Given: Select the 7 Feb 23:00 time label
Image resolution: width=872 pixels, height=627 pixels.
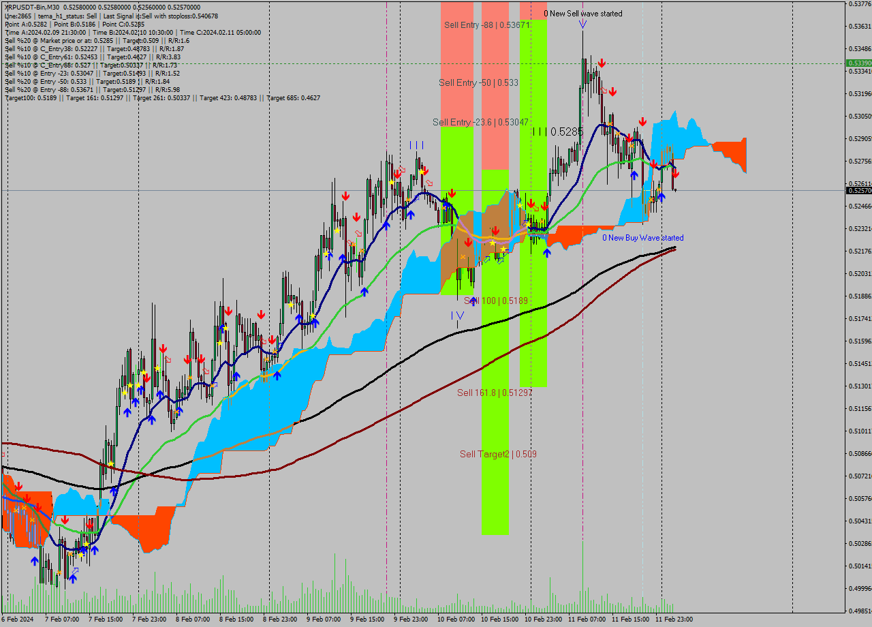Looking at the screenshot, I should [149, 620].
